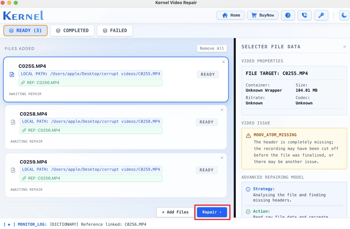The width and height of the screenshot is (350, 229).
Task: Click the Kernel logo
Action: point(23,15)
